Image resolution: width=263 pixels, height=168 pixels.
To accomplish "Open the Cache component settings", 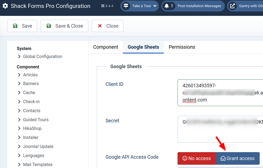I will 29,92.
